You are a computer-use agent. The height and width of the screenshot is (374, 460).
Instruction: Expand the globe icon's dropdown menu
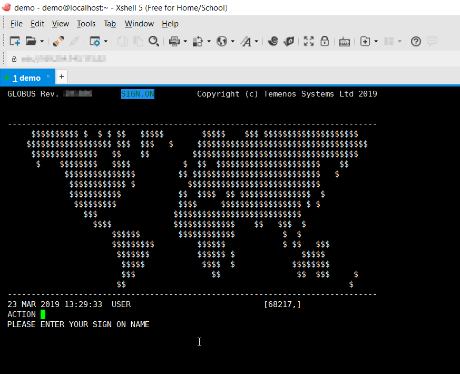pyautogui.click(x=232, y=41)
